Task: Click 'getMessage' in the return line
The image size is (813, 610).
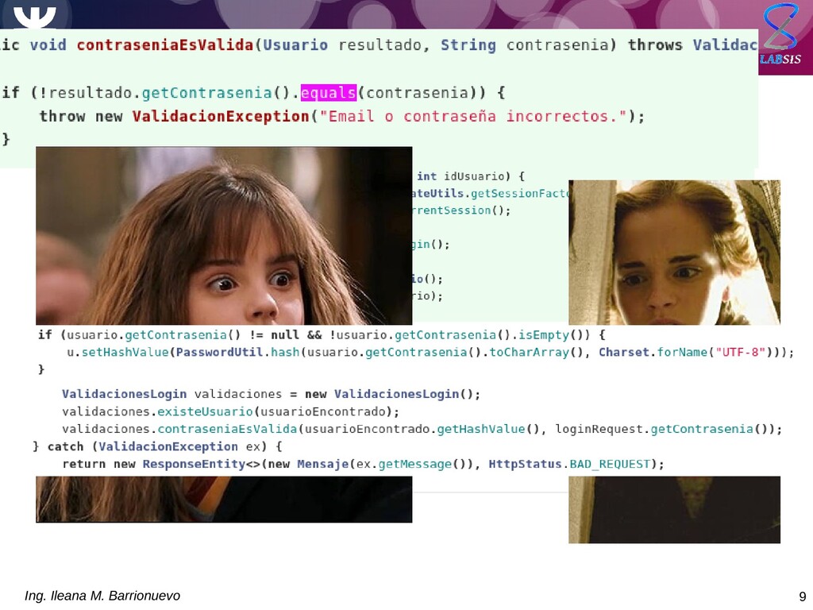Action: [x=414, y=464]
